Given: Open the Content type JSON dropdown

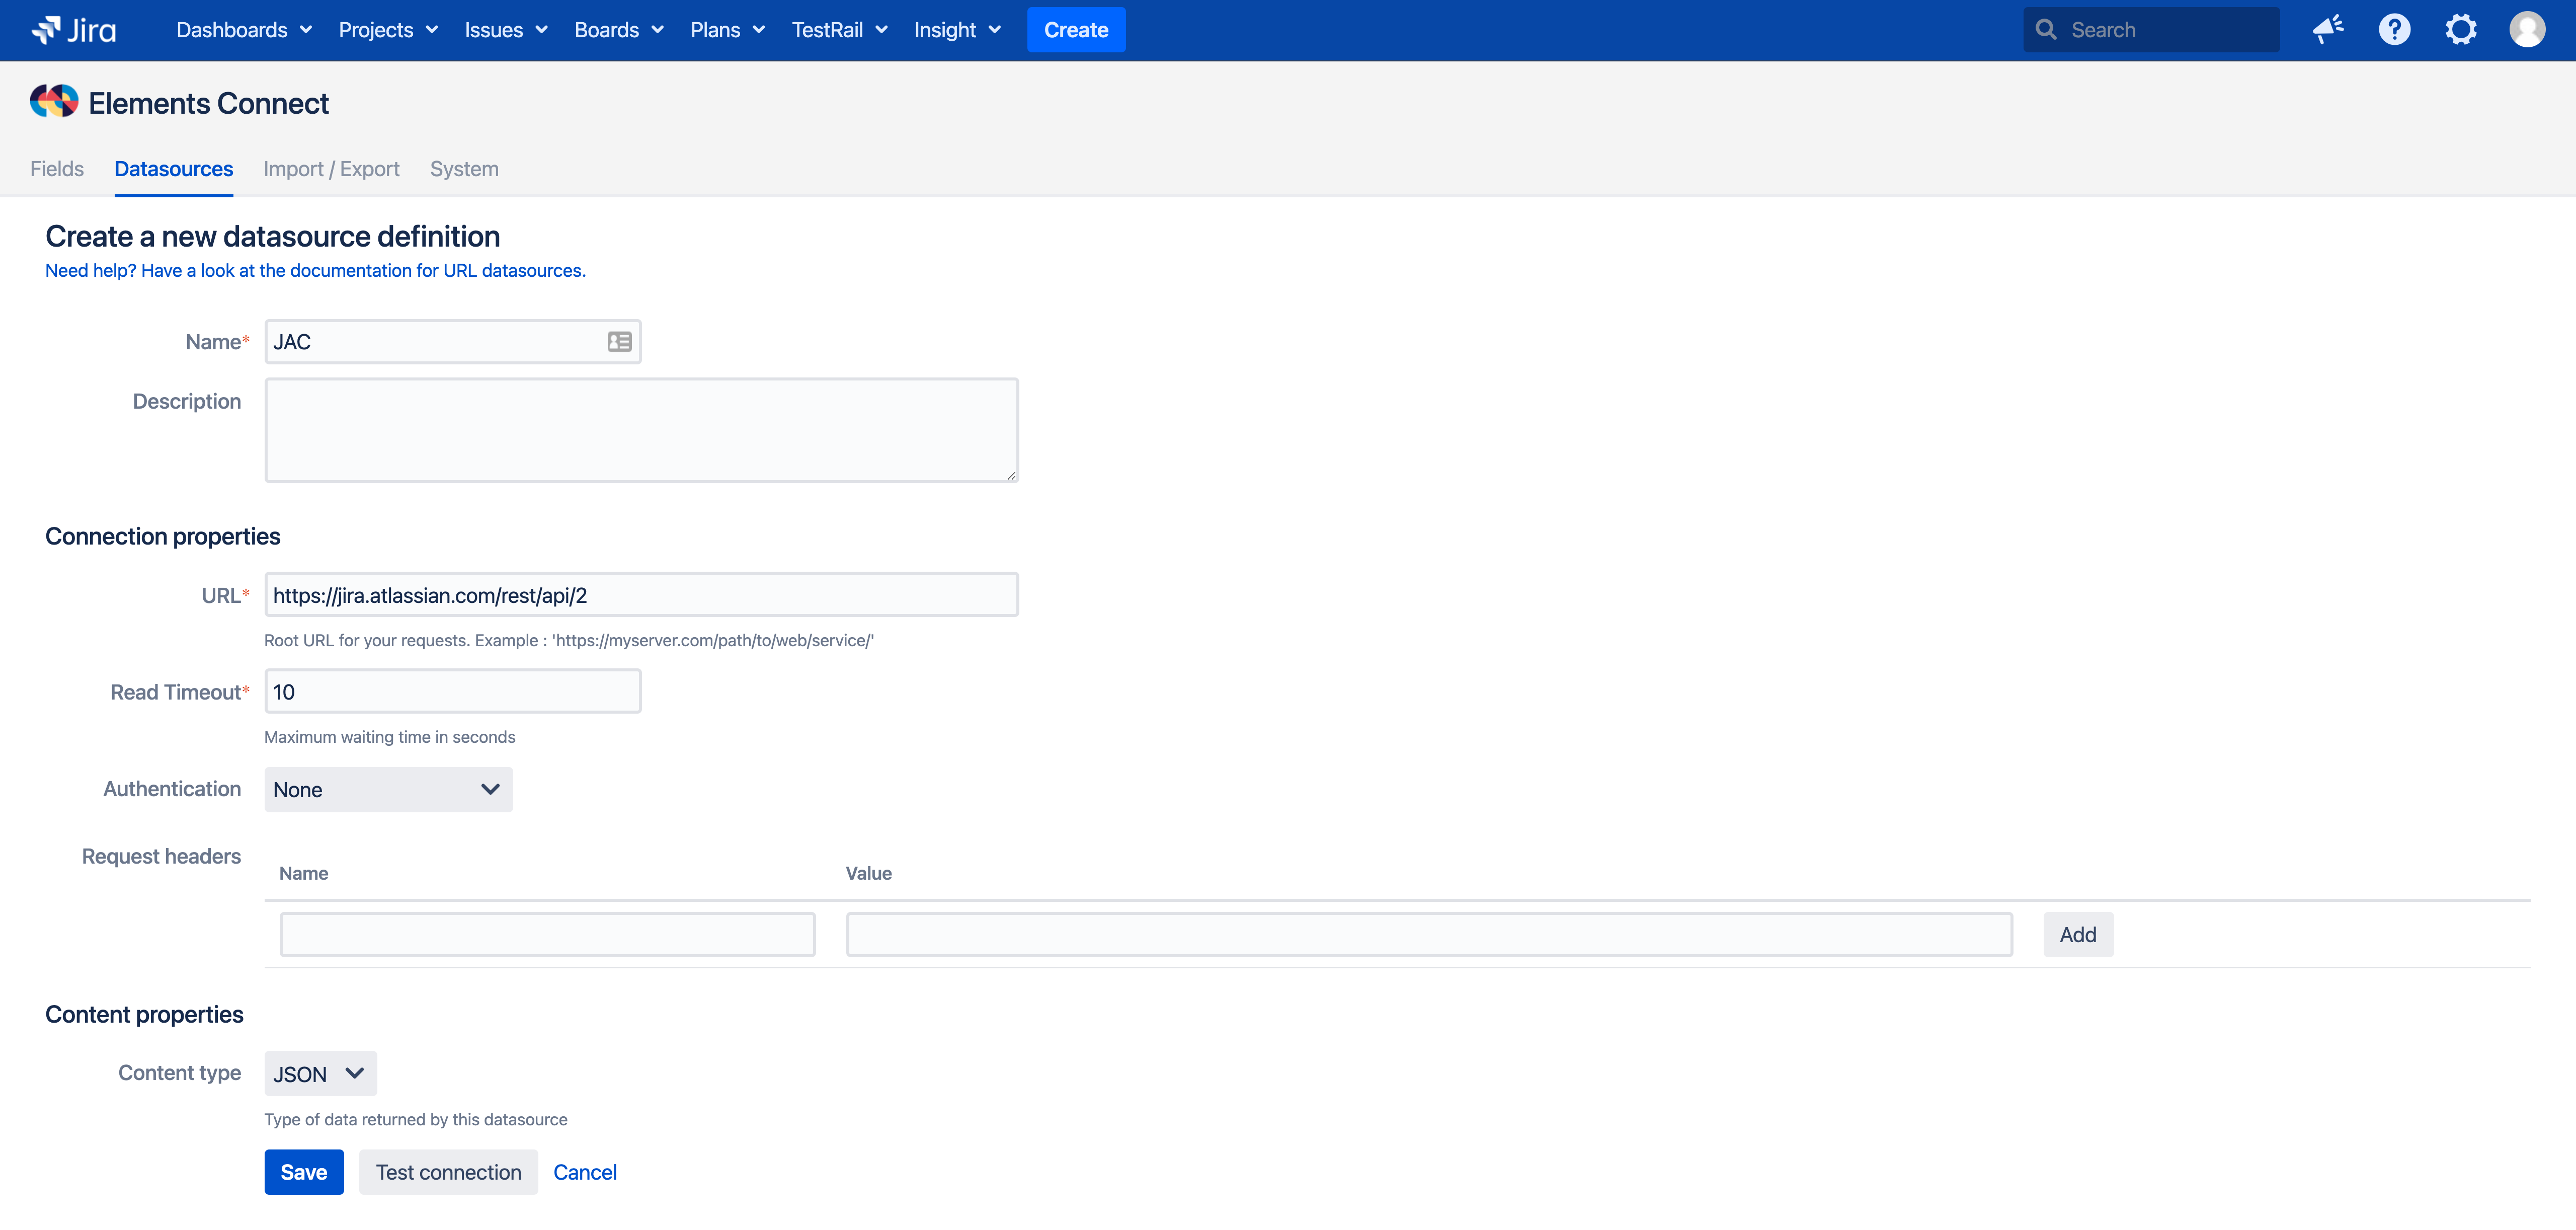Looking at the screenshot, I should 320,1074.
